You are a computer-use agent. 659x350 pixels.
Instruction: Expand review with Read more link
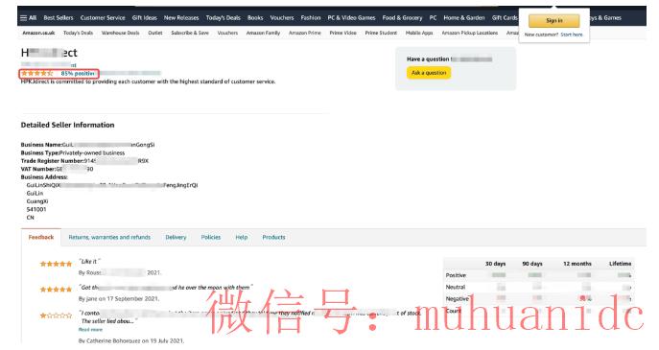pyautogui.click(x=90, y=330)
